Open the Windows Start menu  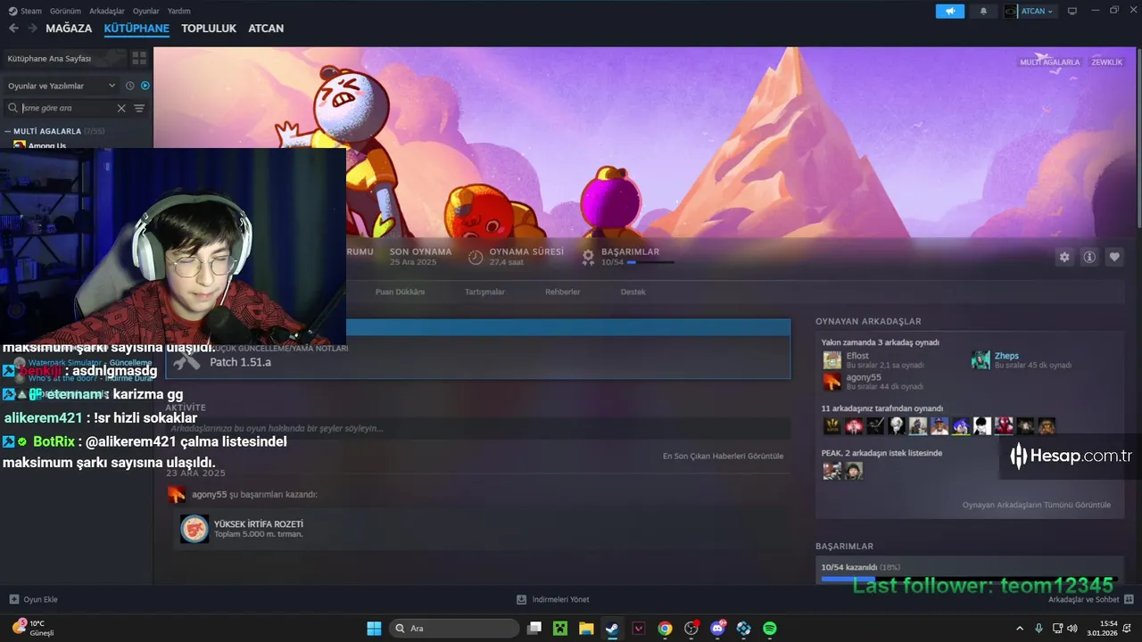click(x=374, y=628)
